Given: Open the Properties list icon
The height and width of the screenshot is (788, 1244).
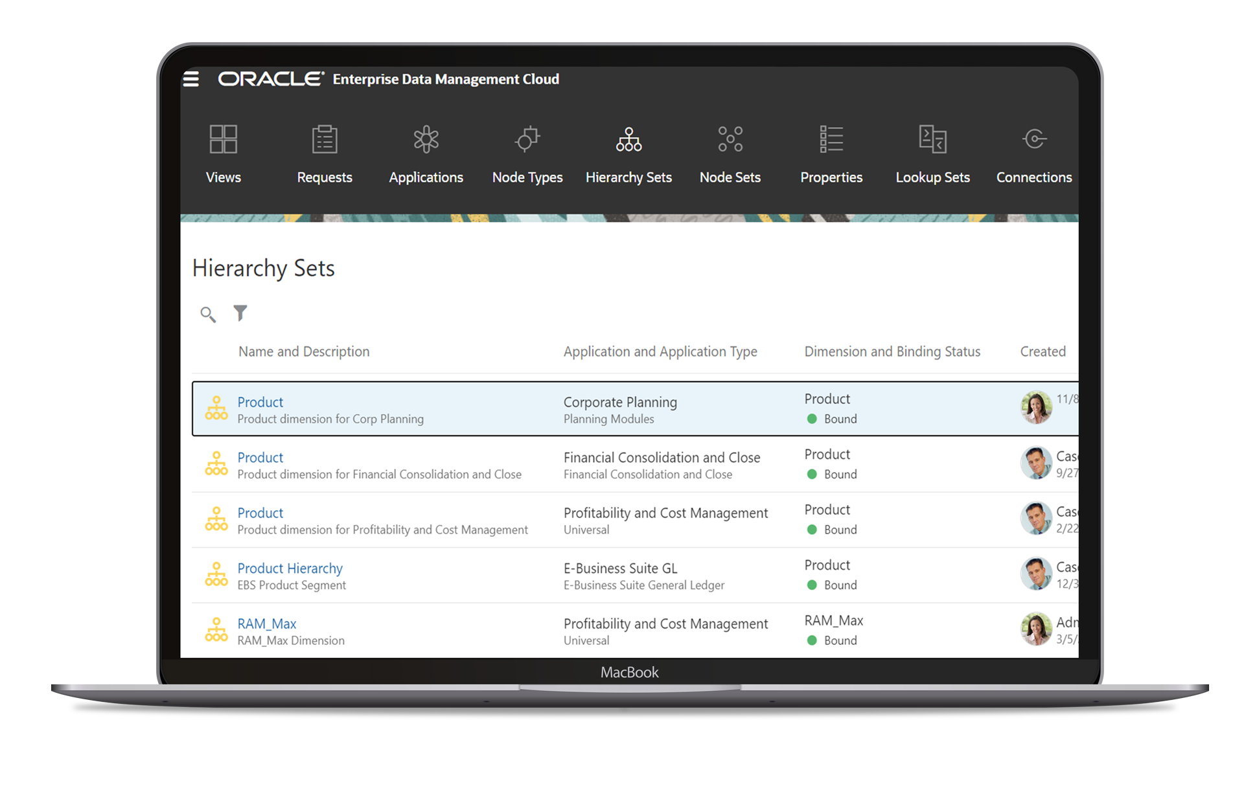Looking at the screenshot, I should (x=831, y=139).
